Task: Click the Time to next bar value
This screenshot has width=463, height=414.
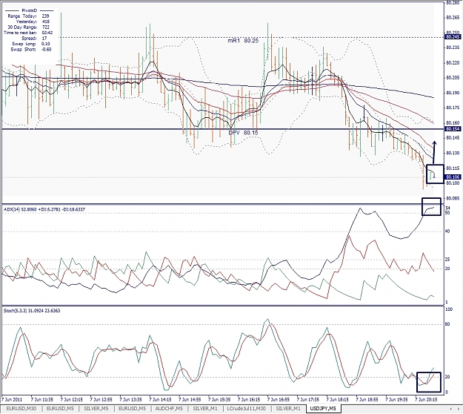Action: pyautogui.click(x=47, y=33)
